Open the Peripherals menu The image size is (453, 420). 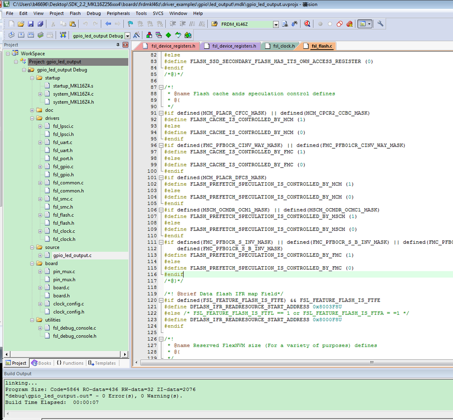[x=118, y=13]
